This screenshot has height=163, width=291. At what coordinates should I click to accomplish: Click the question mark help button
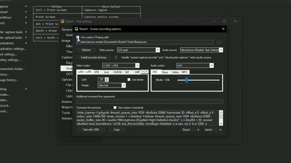click(x=116, y=58)
